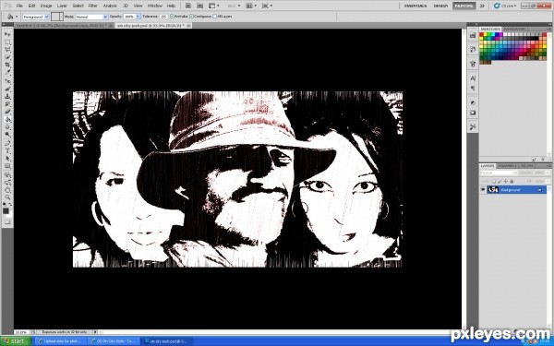Select the Paint Bucket tool in toolbox
Viewport: 554px width, 346px height.
click(7, 120)
